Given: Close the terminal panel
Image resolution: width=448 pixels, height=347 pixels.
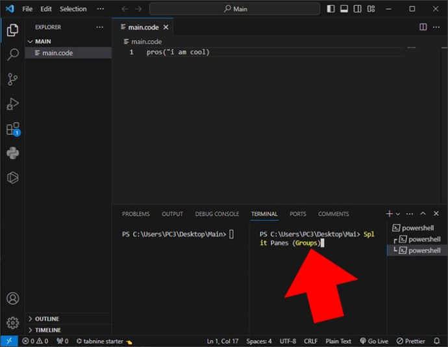Looking at the screenshot, I should (x=436, y=214).
